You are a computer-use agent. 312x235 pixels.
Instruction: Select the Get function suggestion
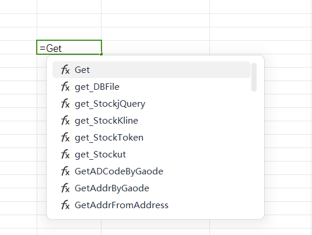click(x=152, y=69)
